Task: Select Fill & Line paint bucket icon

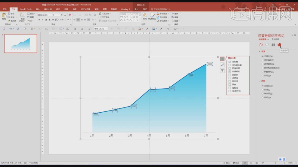Action: click(261, 45)
